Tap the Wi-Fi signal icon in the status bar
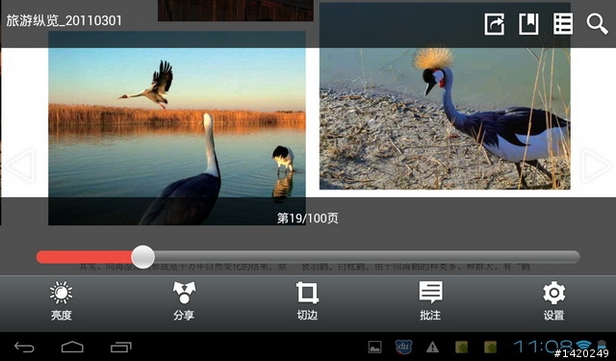Viewport: 616px width, 361px height. coord(584,346)
